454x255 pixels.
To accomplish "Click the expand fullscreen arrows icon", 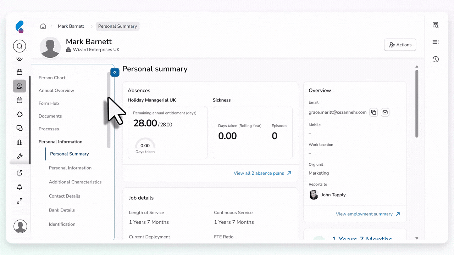I will (20, 201).
